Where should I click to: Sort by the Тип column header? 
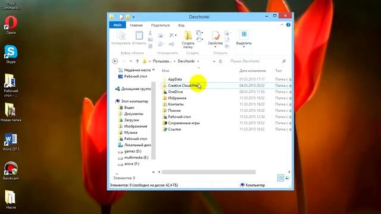pos(279,71)
